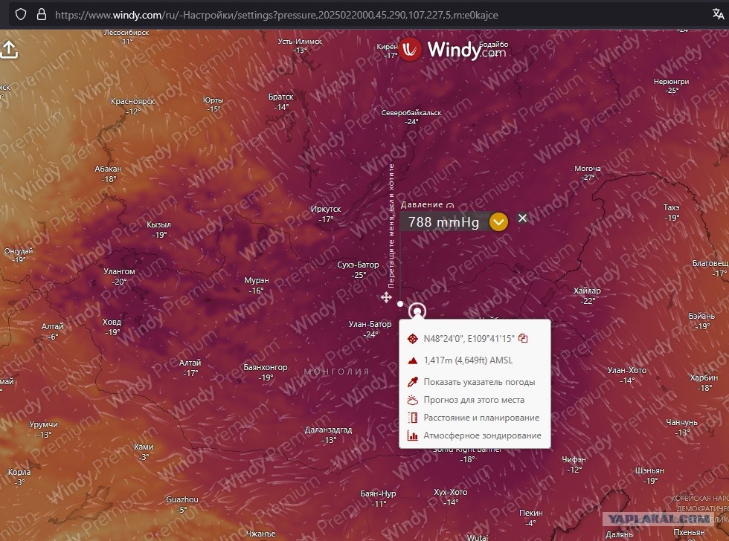The height and width of the screenshot is (541, 729).
Task: Click the coordinates N48°24'0", E109°41'15" text
Action: click(469, 339)
